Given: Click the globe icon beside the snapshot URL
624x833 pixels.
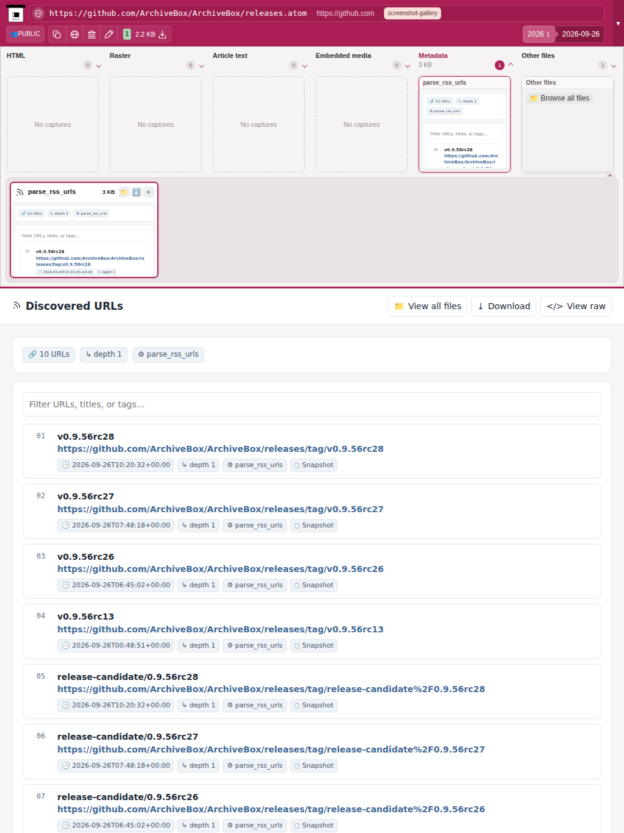Looking at the screenshot, I should pyautogui.click(x=38, y=13).
